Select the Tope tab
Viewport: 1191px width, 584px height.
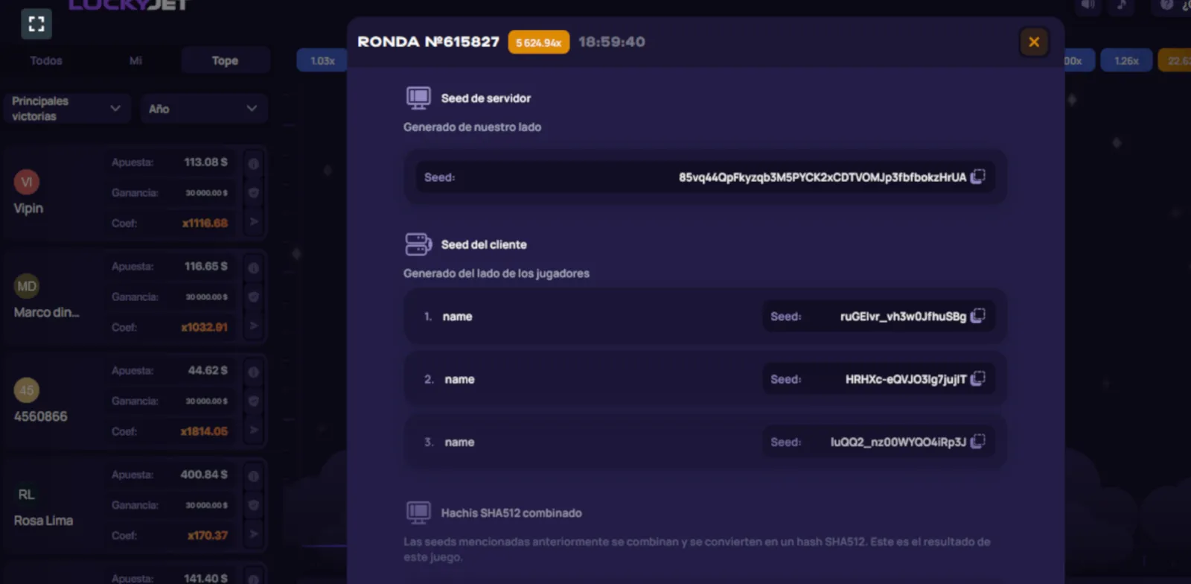[225, 60]
